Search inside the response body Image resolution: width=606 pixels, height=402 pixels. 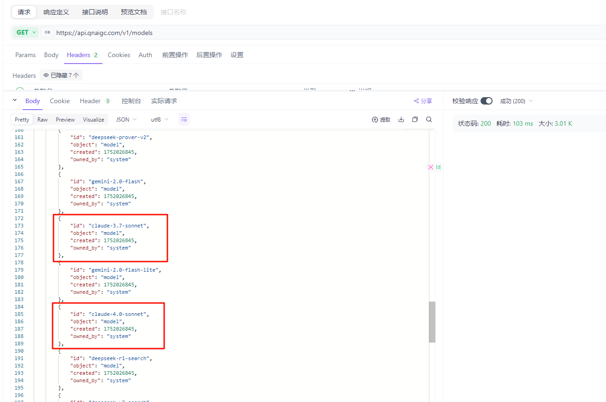click(429, 120)
